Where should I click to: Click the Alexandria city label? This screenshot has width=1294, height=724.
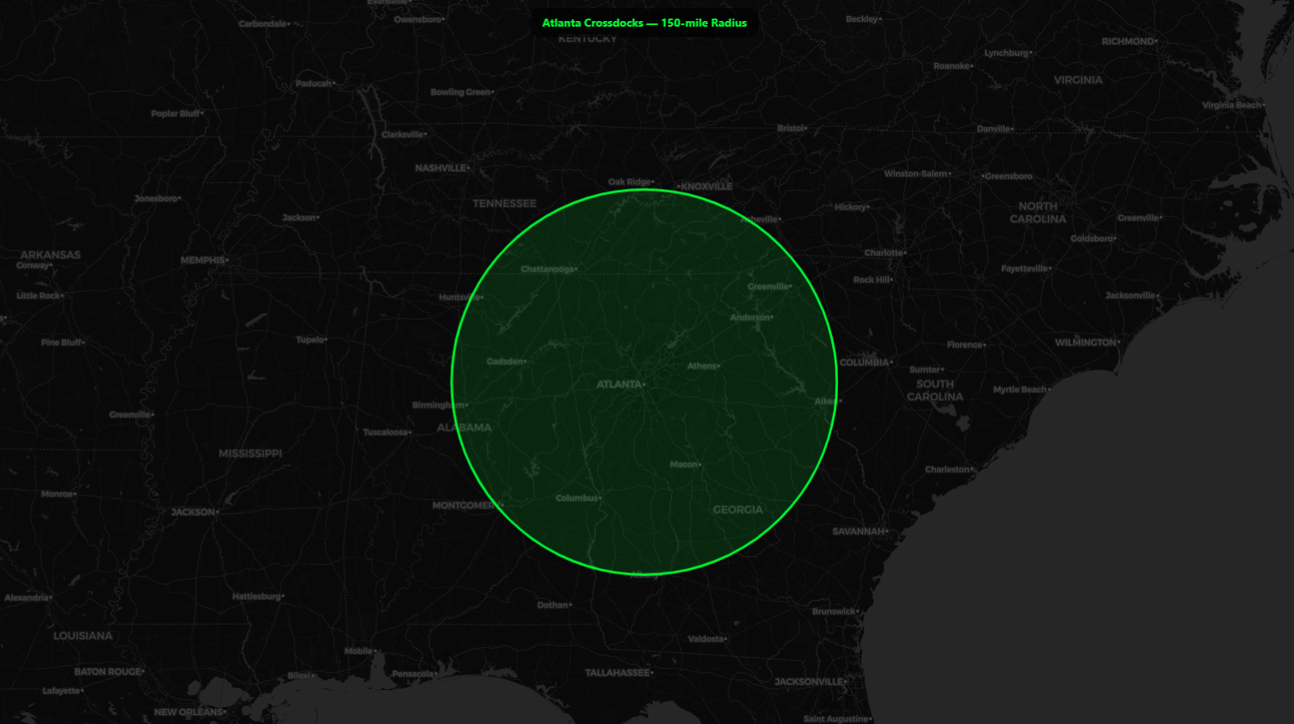coord(27,598)
